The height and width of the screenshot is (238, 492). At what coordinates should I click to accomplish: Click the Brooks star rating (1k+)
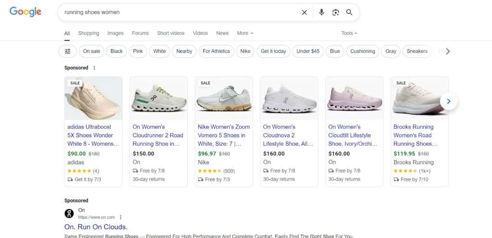[x=412, y=171]
